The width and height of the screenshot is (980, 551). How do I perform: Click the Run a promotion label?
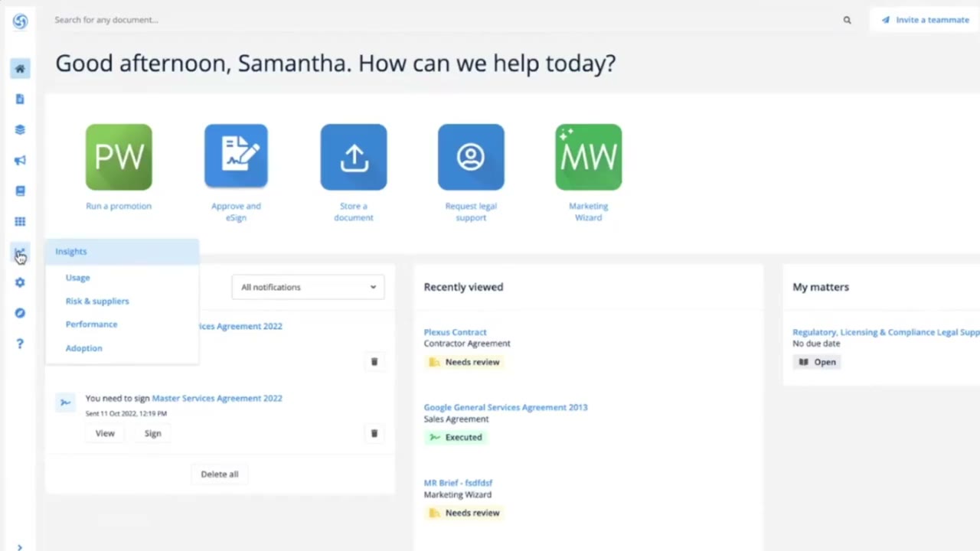pyautogui.click(x=119, y=206)
